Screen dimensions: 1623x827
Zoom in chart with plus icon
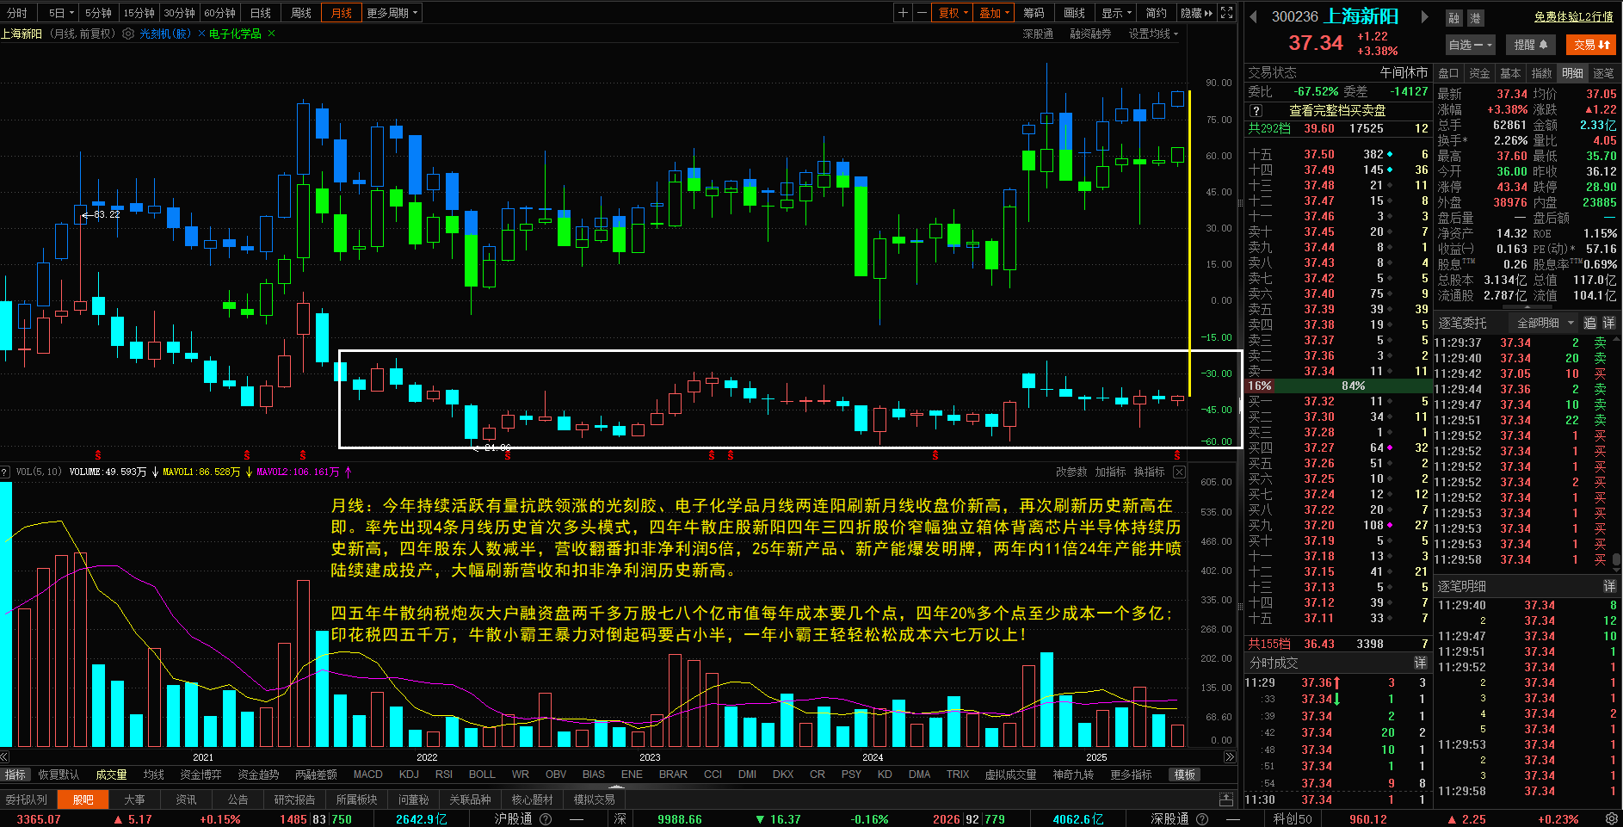903,13
